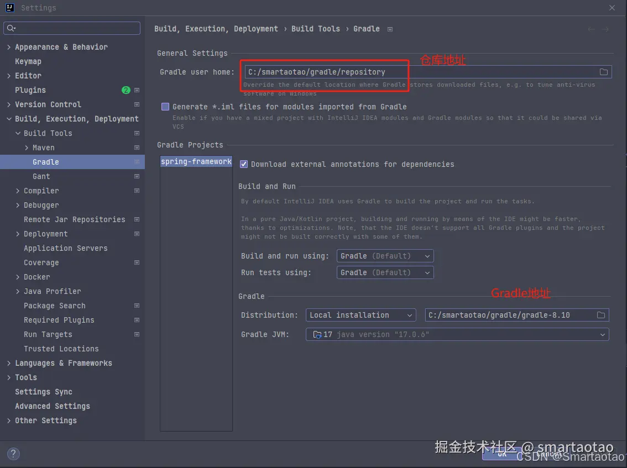Expand the Other Settings section
627x468 pixels.
point(9,421)
